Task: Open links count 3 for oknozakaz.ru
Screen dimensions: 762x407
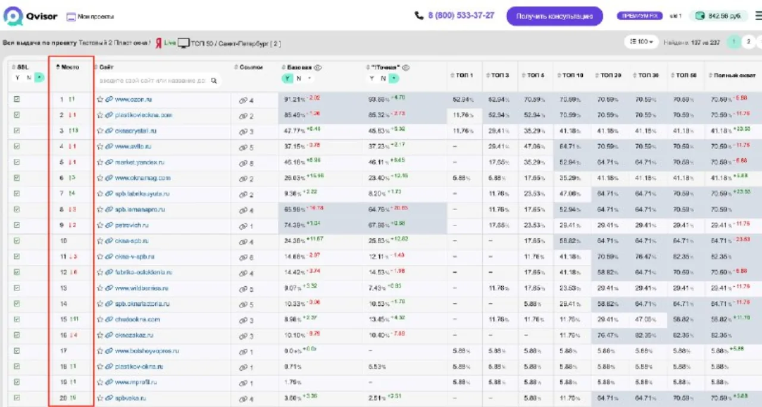Action: coord(246,336)
